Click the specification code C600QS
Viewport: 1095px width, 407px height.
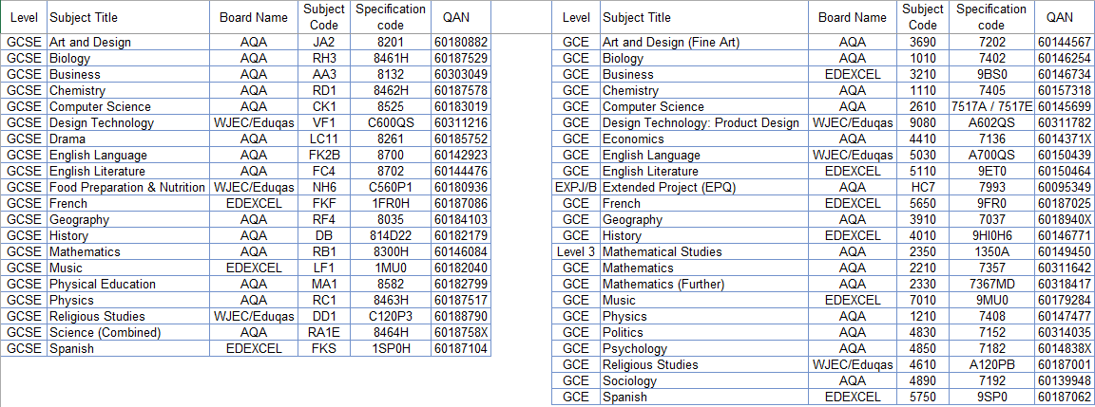(x=391, y=123)
